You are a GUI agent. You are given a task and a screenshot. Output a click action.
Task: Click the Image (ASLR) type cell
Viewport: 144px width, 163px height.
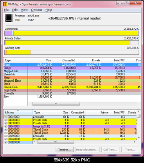pyautogui.click(x=41, y=126)
